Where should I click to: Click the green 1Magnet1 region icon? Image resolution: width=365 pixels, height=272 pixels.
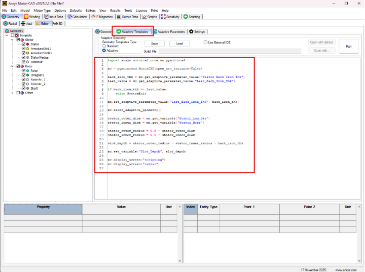point(28,75)
